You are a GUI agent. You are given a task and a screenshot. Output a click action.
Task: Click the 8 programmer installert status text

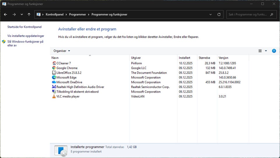tap(86, 151)
